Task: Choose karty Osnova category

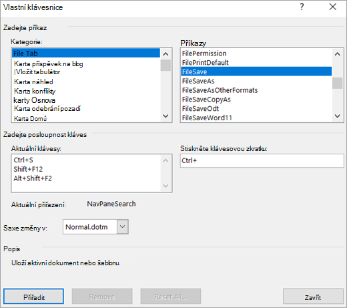Action: 86,100
